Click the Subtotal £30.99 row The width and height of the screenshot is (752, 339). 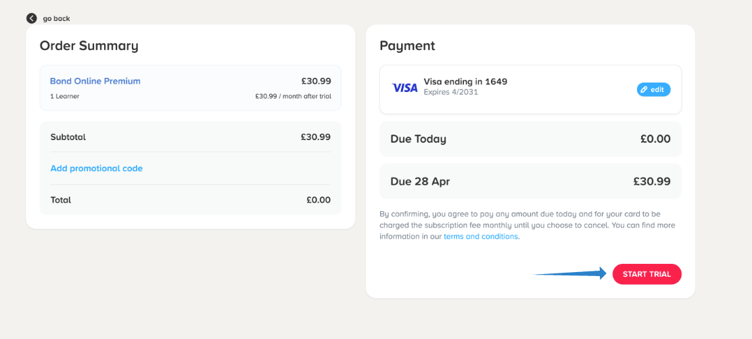pos(191,137)
